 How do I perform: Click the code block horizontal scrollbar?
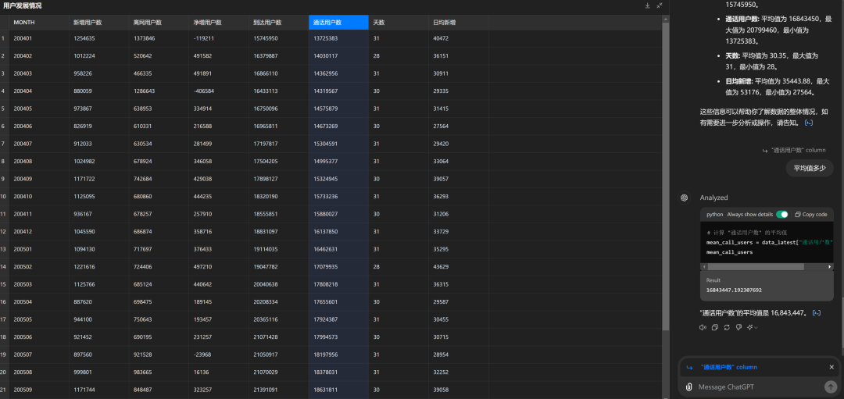tap(766, 265)
